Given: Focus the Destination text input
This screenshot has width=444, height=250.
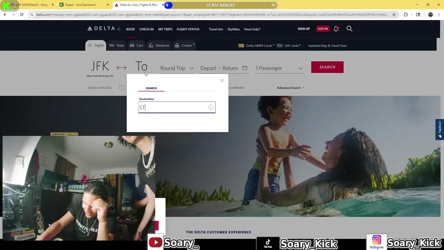Looking at the screenshot, I should (x=177, y=107).
